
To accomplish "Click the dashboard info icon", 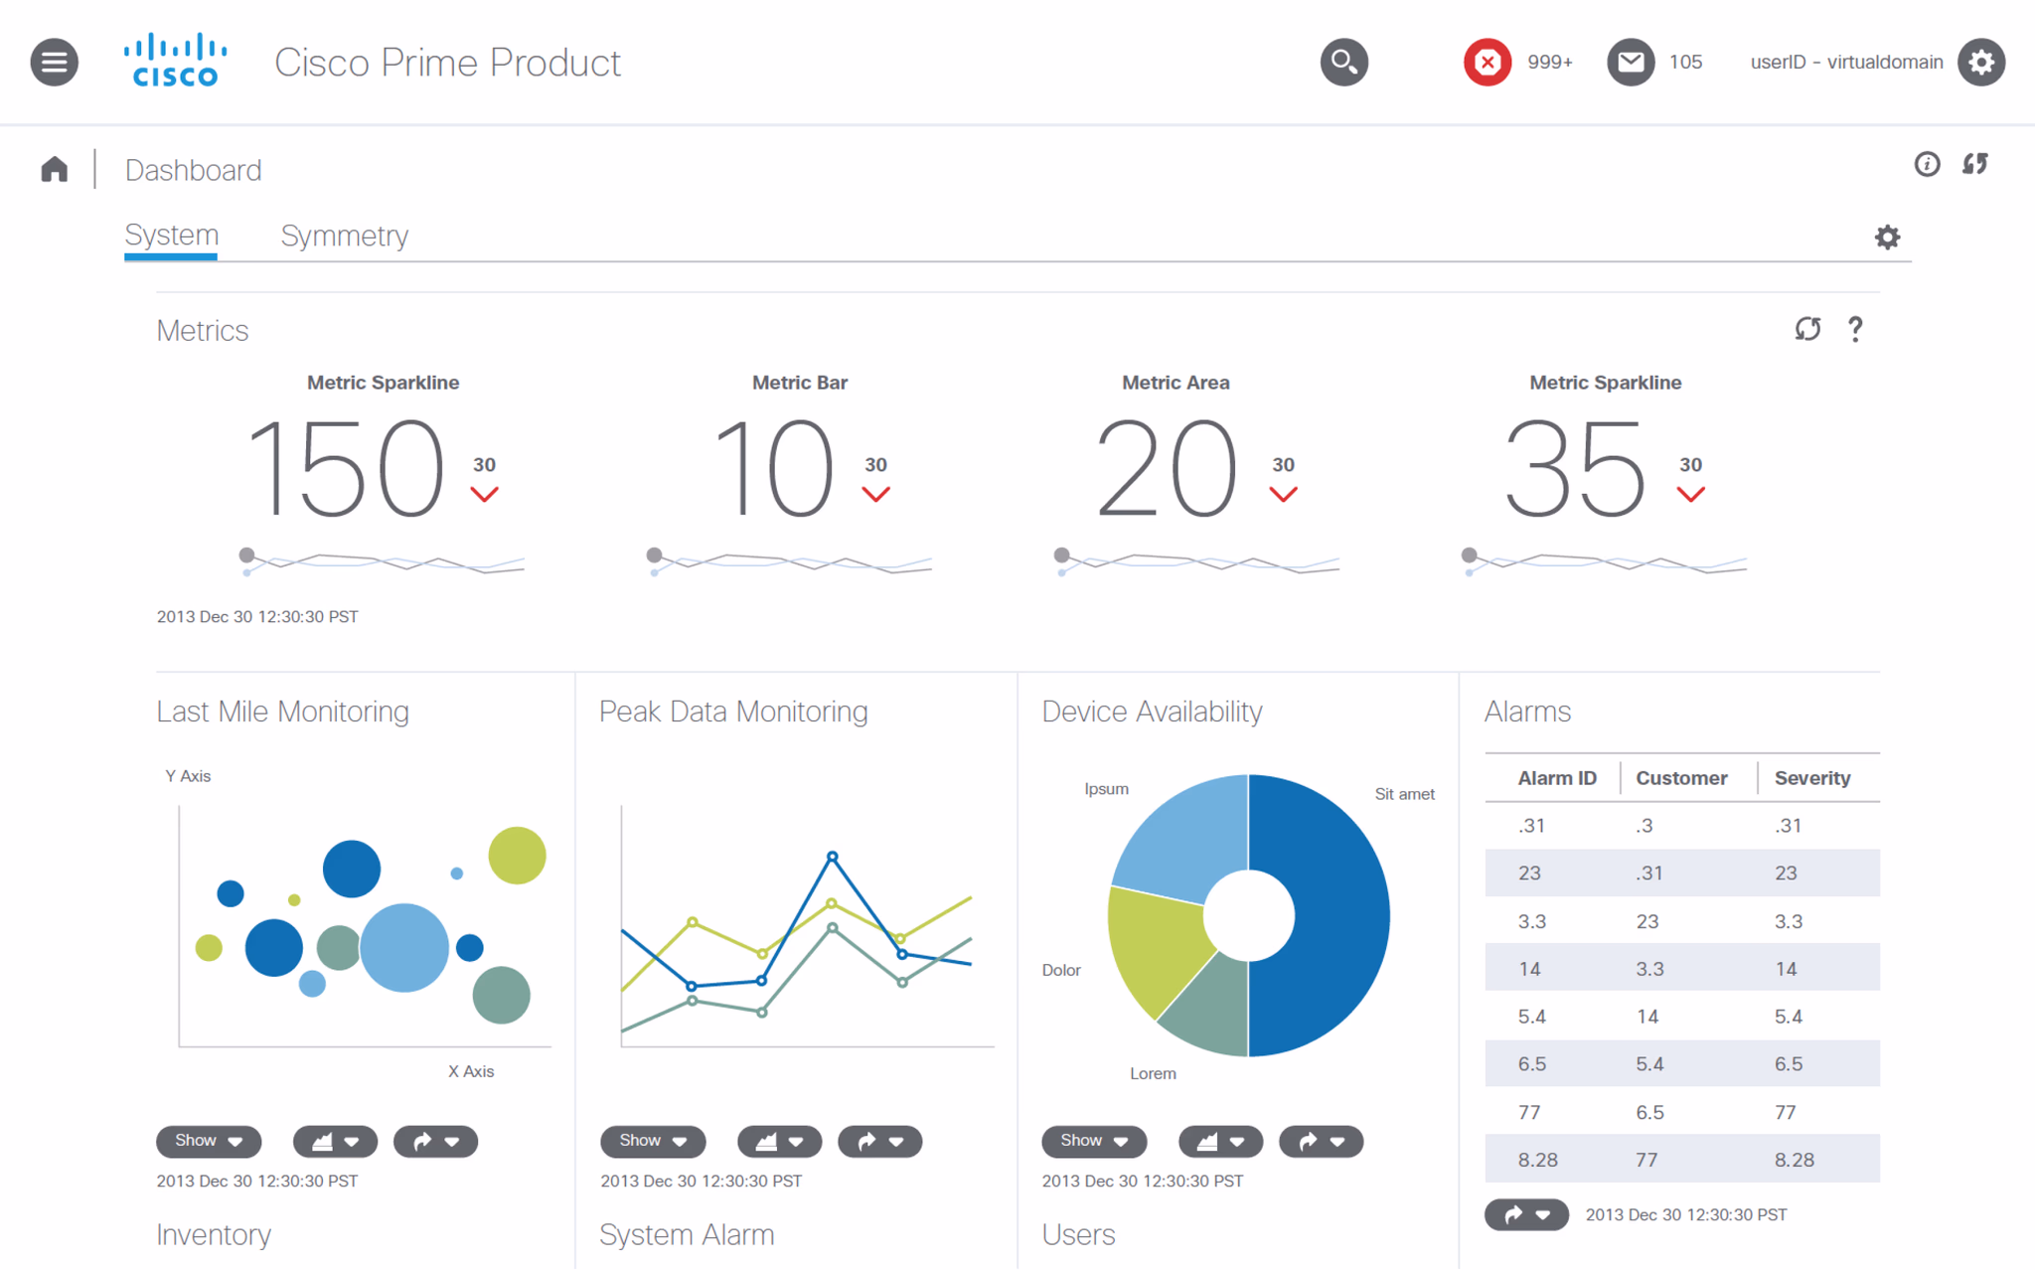I will coord(1927,165).
